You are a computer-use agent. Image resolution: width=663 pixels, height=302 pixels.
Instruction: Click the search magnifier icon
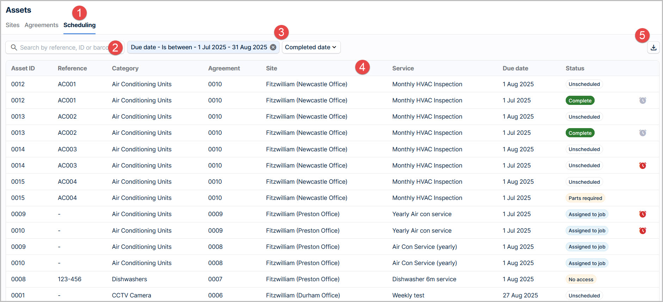tap(14, 47)
